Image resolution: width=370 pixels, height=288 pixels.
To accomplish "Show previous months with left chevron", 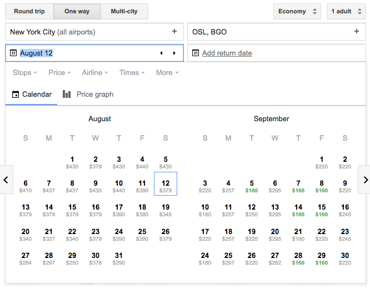I will click(x=6, y=180).
